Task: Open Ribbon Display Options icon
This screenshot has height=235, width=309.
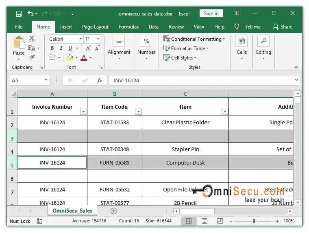Action: tap(236, 13)
